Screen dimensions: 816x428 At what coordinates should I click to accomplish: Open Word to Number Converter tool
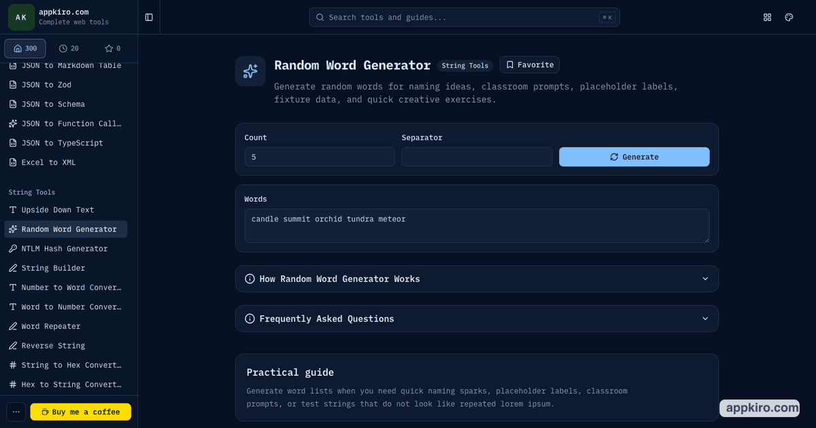coord(65,307)
